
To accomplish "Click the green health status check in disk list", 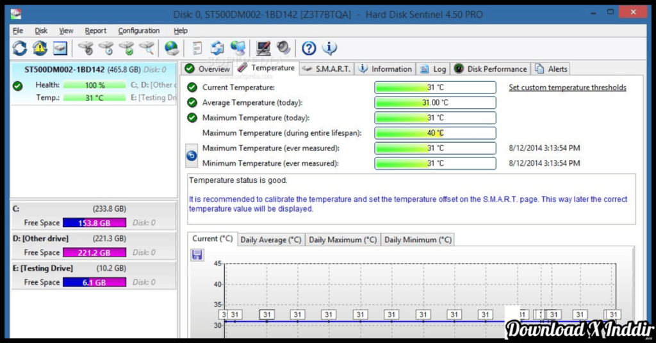I will point(17,86).
